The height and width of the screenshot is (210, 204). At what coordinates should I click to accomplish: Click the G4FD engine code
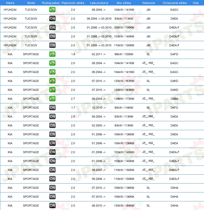coord(174,54)
